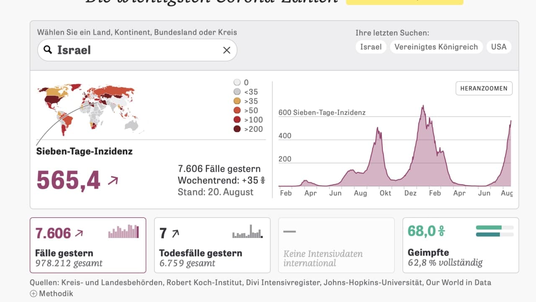Click the >100 red legend swatch
Screen dimensions: 536x302
pyautogui.click(x=237, y=120)
